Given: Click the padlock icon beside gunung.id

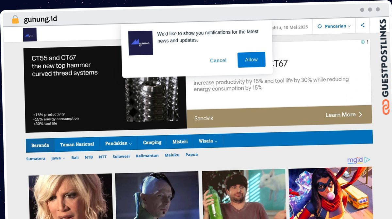Looking at the screenshot, I should (15, 20).
